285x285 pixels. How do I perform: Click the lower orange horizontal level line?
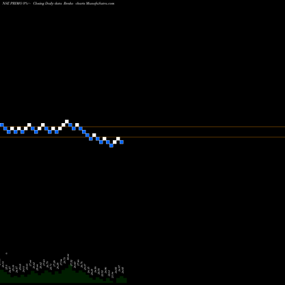pyautogui.click(x=142, y=137)
